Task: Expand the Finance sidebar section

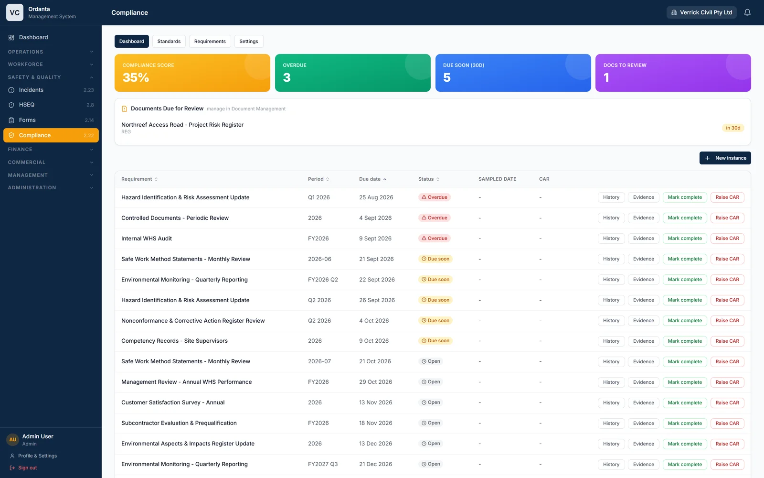Action: coord(51,150)
